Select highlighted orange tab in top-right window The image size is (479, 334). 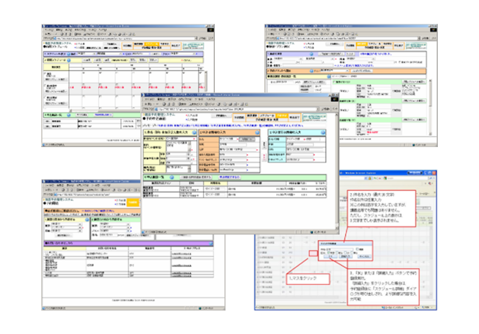362,44
